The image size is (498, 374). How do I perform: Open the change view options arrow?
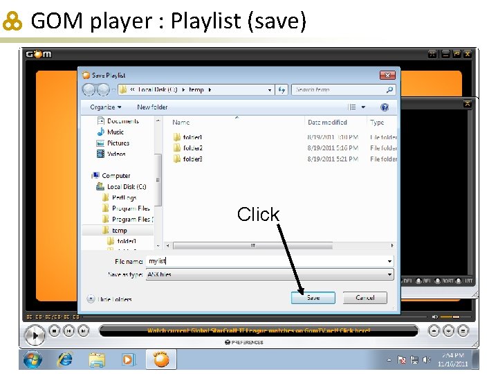pos(363,107)
